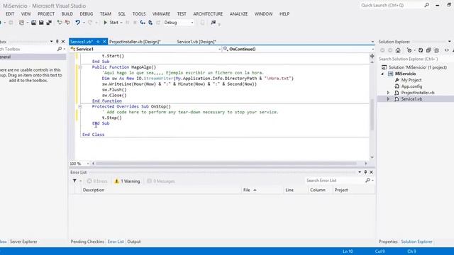Screen dimensions: 454x255
Task: Collapse the MiServicio project node
Action: (382, 74)
